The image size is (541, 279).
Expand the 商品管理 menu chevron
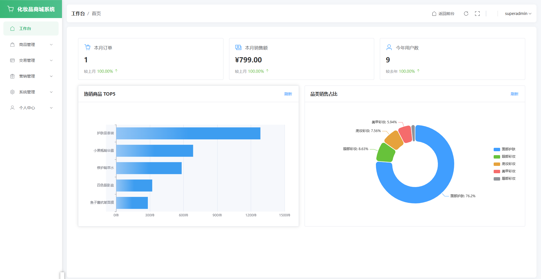(51, 45)
